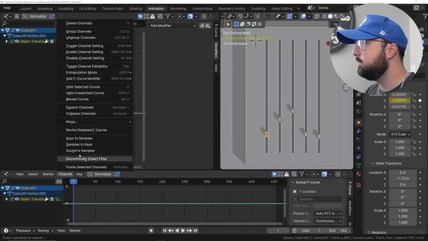Viewport: 428px width, 241px height.
Task: Open the rotation Mode XYZ Euler dropdown
Action: tap(400, 135)
